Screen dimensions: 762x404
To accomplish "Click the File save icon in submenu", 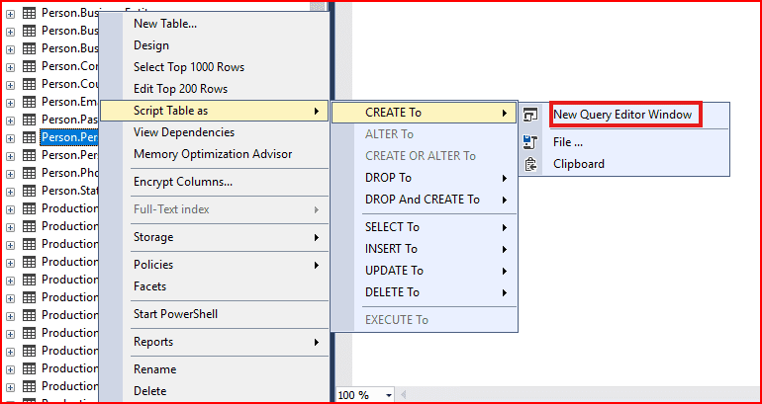I will tap(530, 142).
